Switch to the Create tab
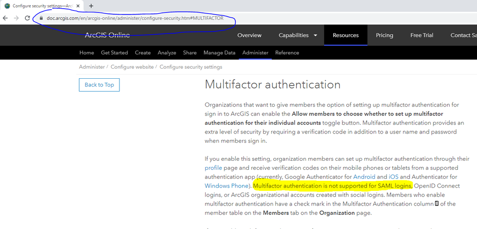Viewport: 477px width, 229px height. click(x=143, y=52)
